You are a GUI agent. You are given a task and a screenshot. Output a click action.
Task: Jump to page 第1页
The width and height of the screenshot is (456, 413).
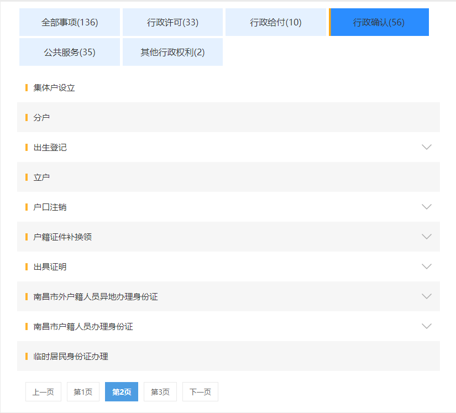(83, 392)
